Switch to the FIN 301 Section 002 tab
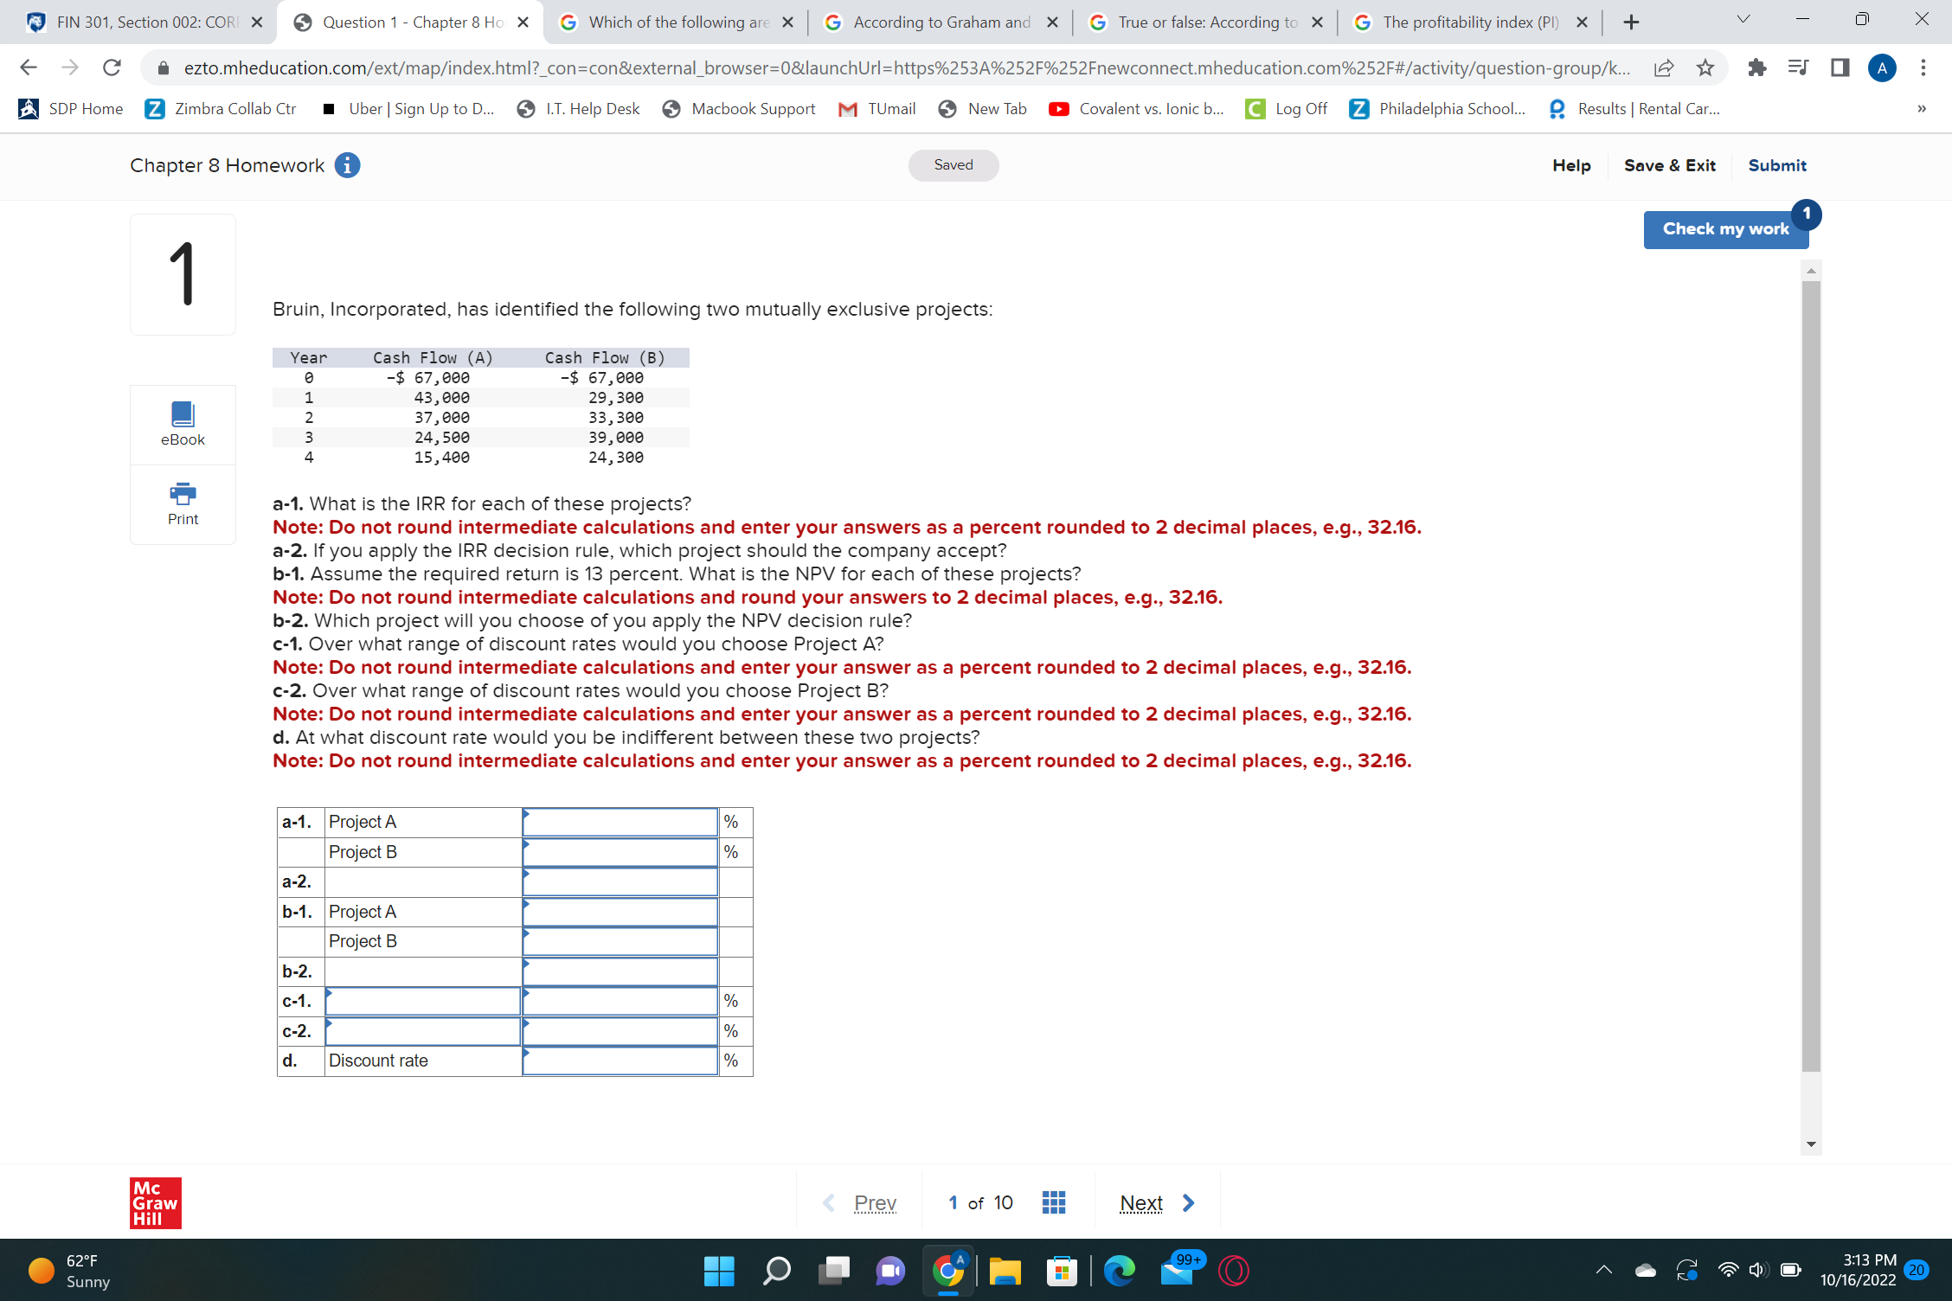The width and height of the screenshot is (1952, 1301). pos(138,22)
